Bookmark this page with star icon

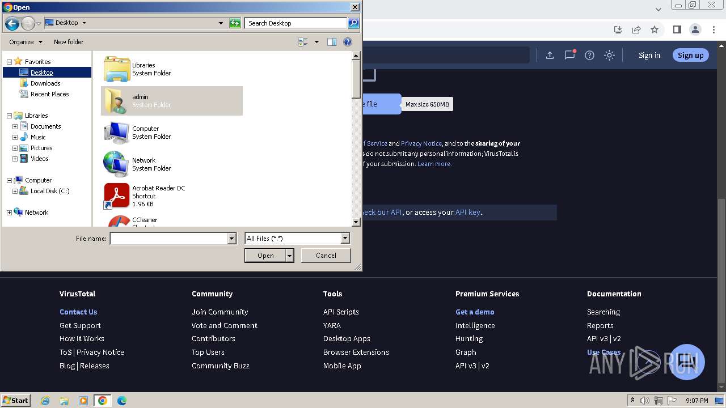coord(655,29)
